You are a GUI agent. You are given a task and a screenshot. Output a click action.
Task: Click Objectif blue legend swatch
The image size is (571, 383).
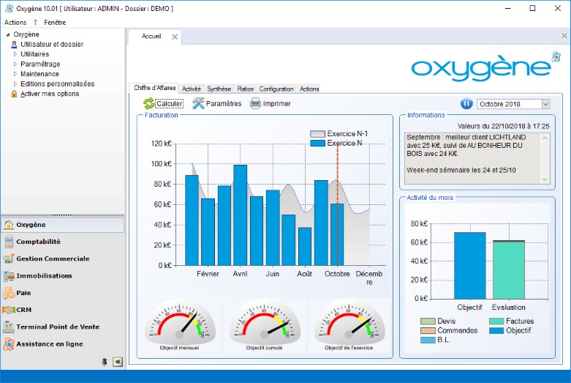496,331
